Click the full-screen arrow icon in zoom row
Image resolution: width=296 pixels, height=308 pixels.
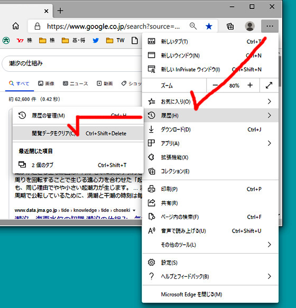269,85
